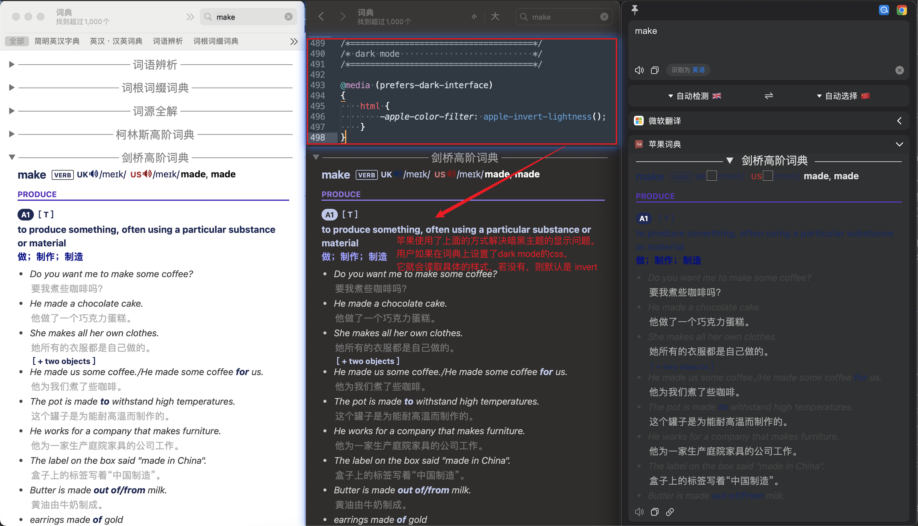
Task: Collapse 剑桥高阶词典 in light window
Action: 12,157
